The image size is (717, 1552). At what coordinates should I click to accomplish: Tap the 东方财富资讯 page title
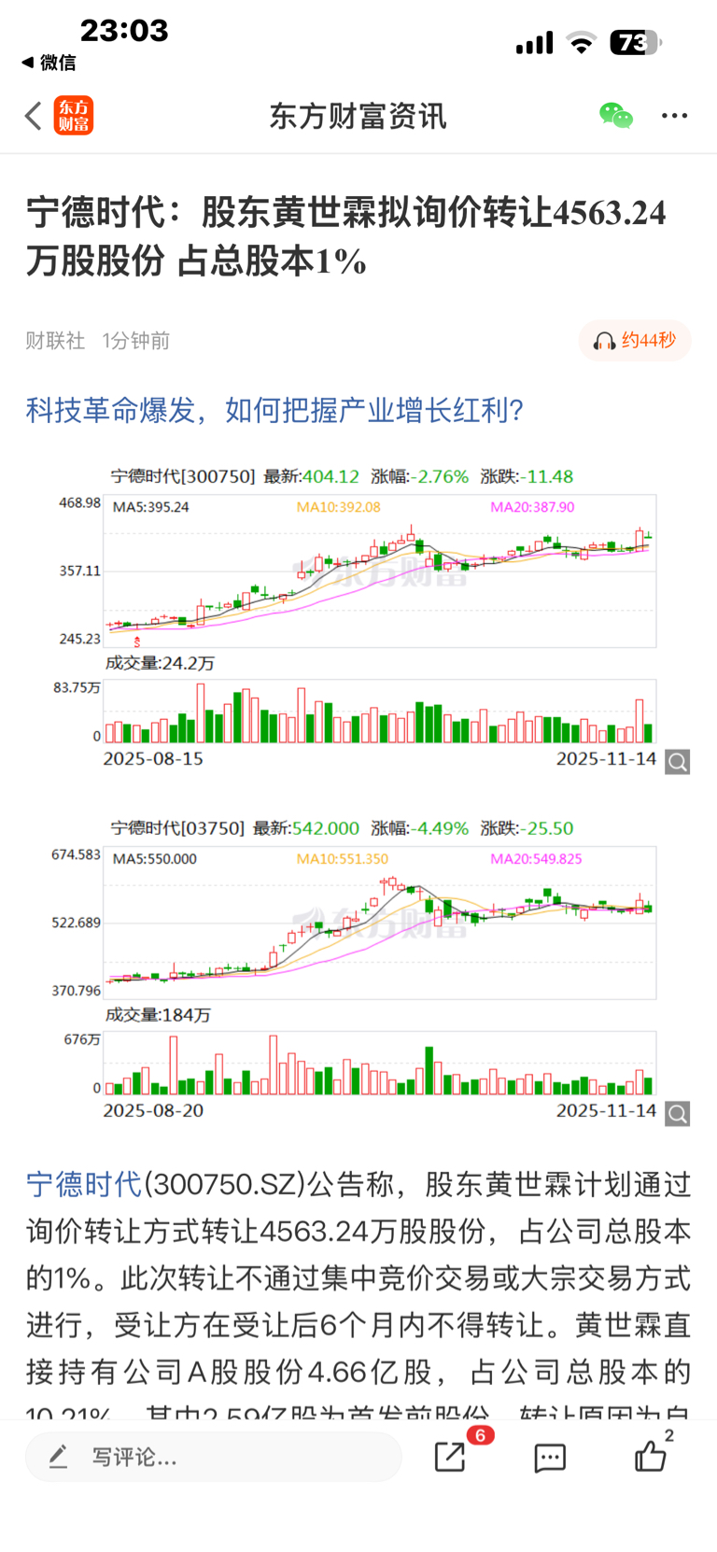coord(358,116)
